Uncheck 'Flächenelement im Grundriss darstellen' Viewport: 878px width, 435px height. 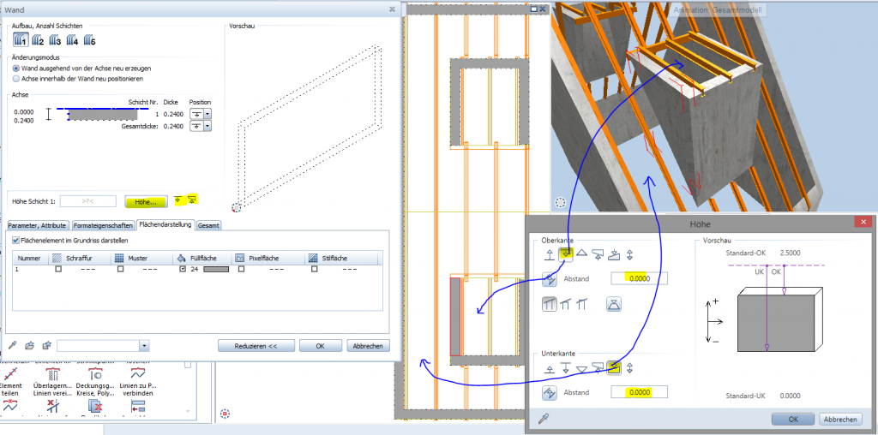coord(16,241)
